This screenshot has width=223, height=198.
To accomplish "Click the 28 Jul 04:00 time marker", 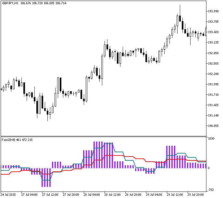I will [92, 195].
